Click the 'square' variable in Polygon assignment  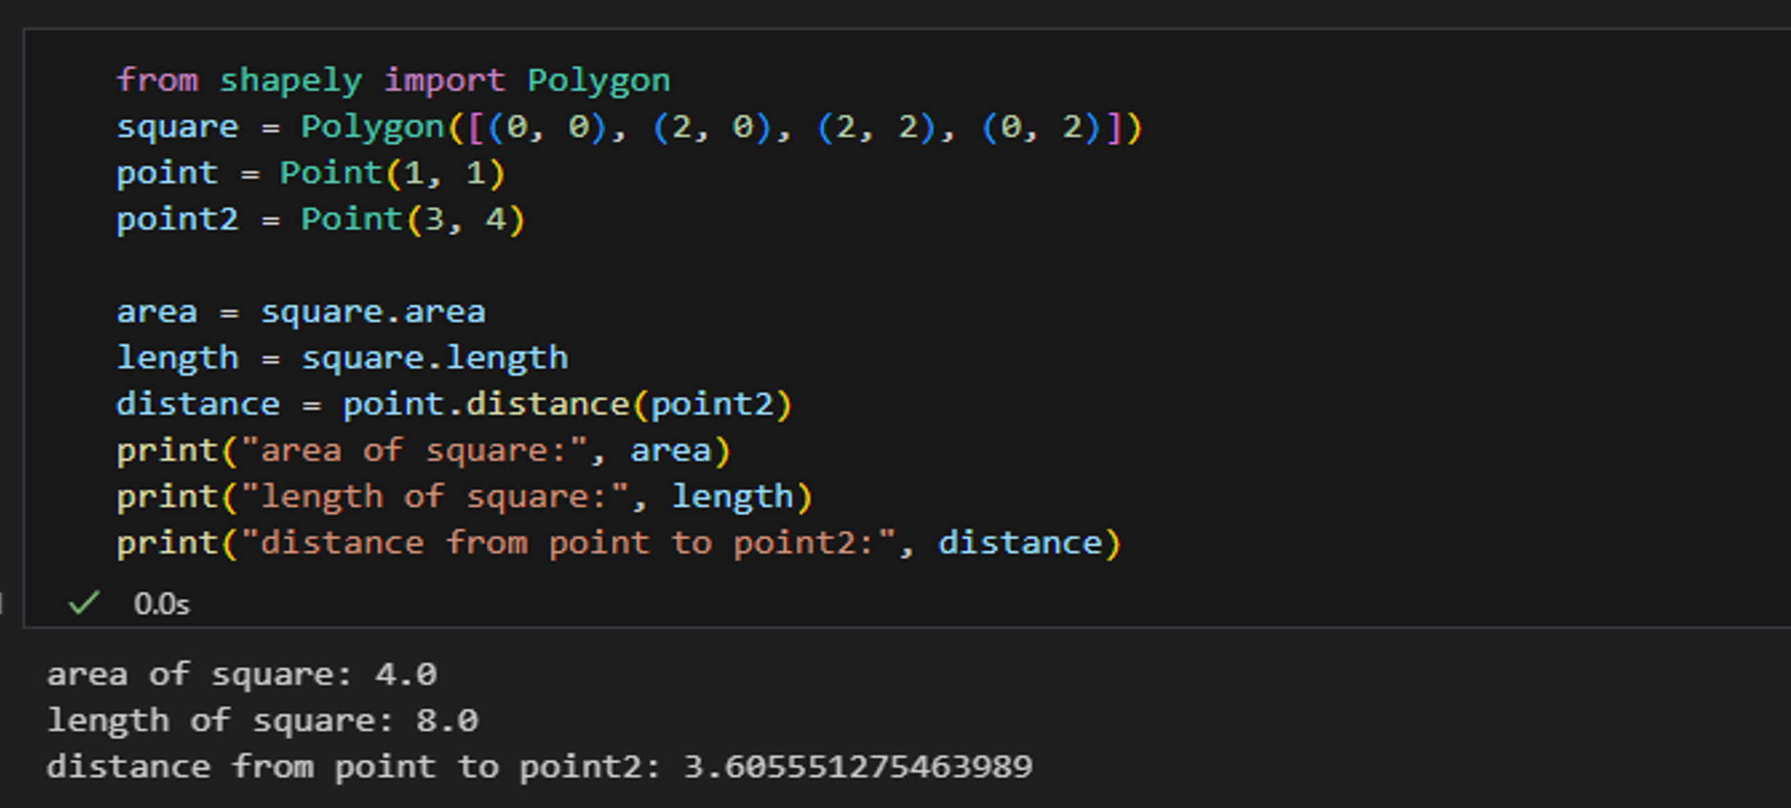[x=178, y=127]
